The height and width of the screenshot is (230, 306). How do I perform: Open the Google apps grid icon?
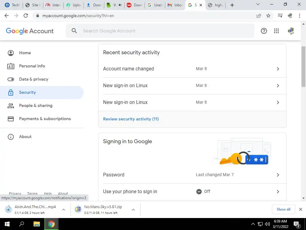(x=276, y=31)
